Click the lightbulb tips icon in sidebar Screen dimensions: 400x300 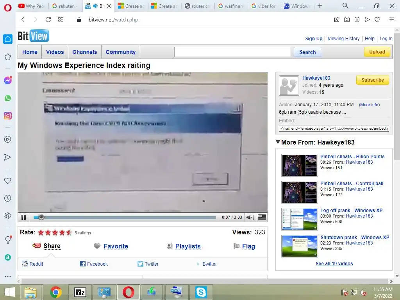pos(8,239)
